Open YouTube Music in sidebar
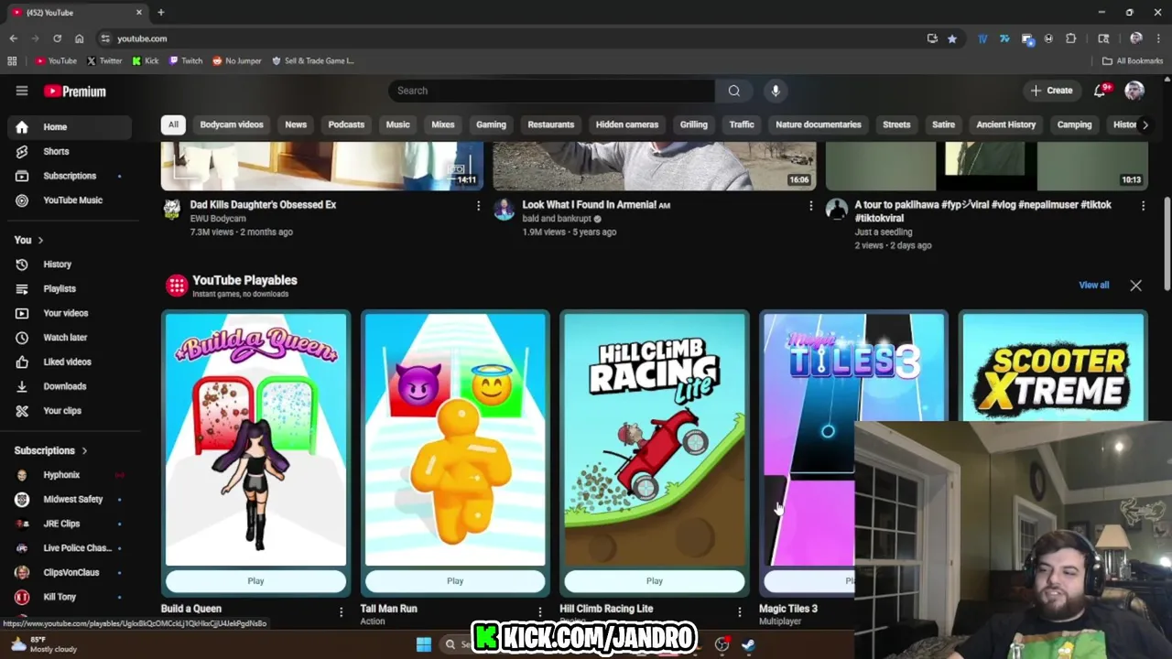This screenshot has height=659, width=1172. [x=70, y=200]
